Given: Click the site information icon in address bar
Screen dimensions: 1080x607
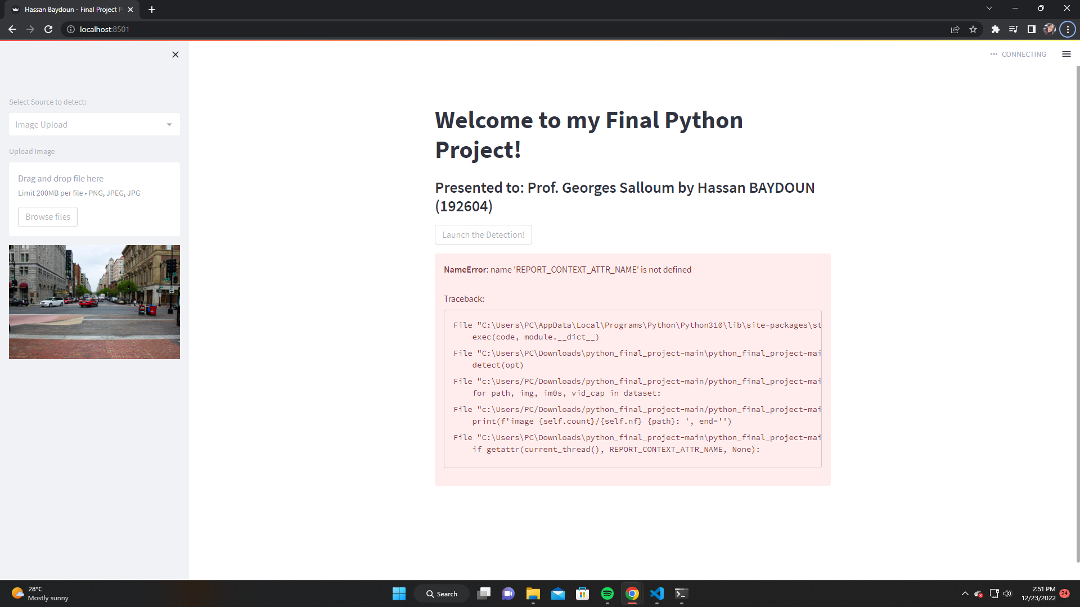Looking at the screenshot, I should pyautogui.click(x=71, y=29).
